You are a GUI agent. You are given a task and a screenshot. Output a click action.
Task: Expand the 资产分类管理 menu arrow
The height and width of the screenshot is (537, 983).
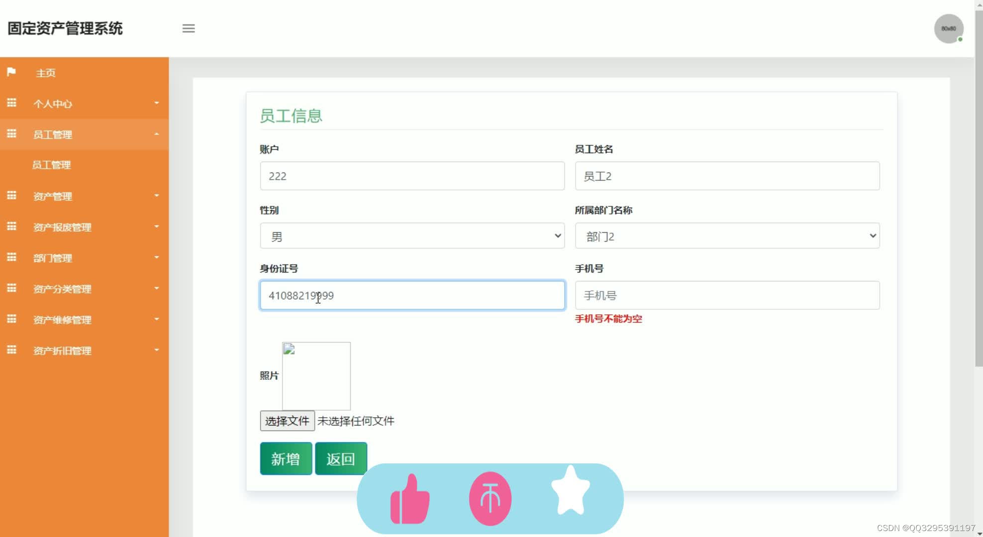[x=157, y=288]
